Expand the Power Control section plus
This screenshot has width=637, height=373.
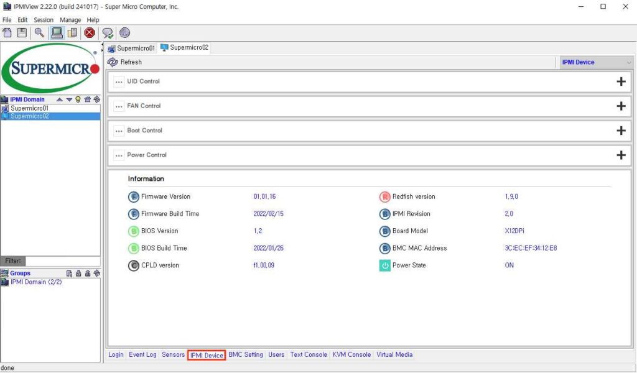(621, 155)
